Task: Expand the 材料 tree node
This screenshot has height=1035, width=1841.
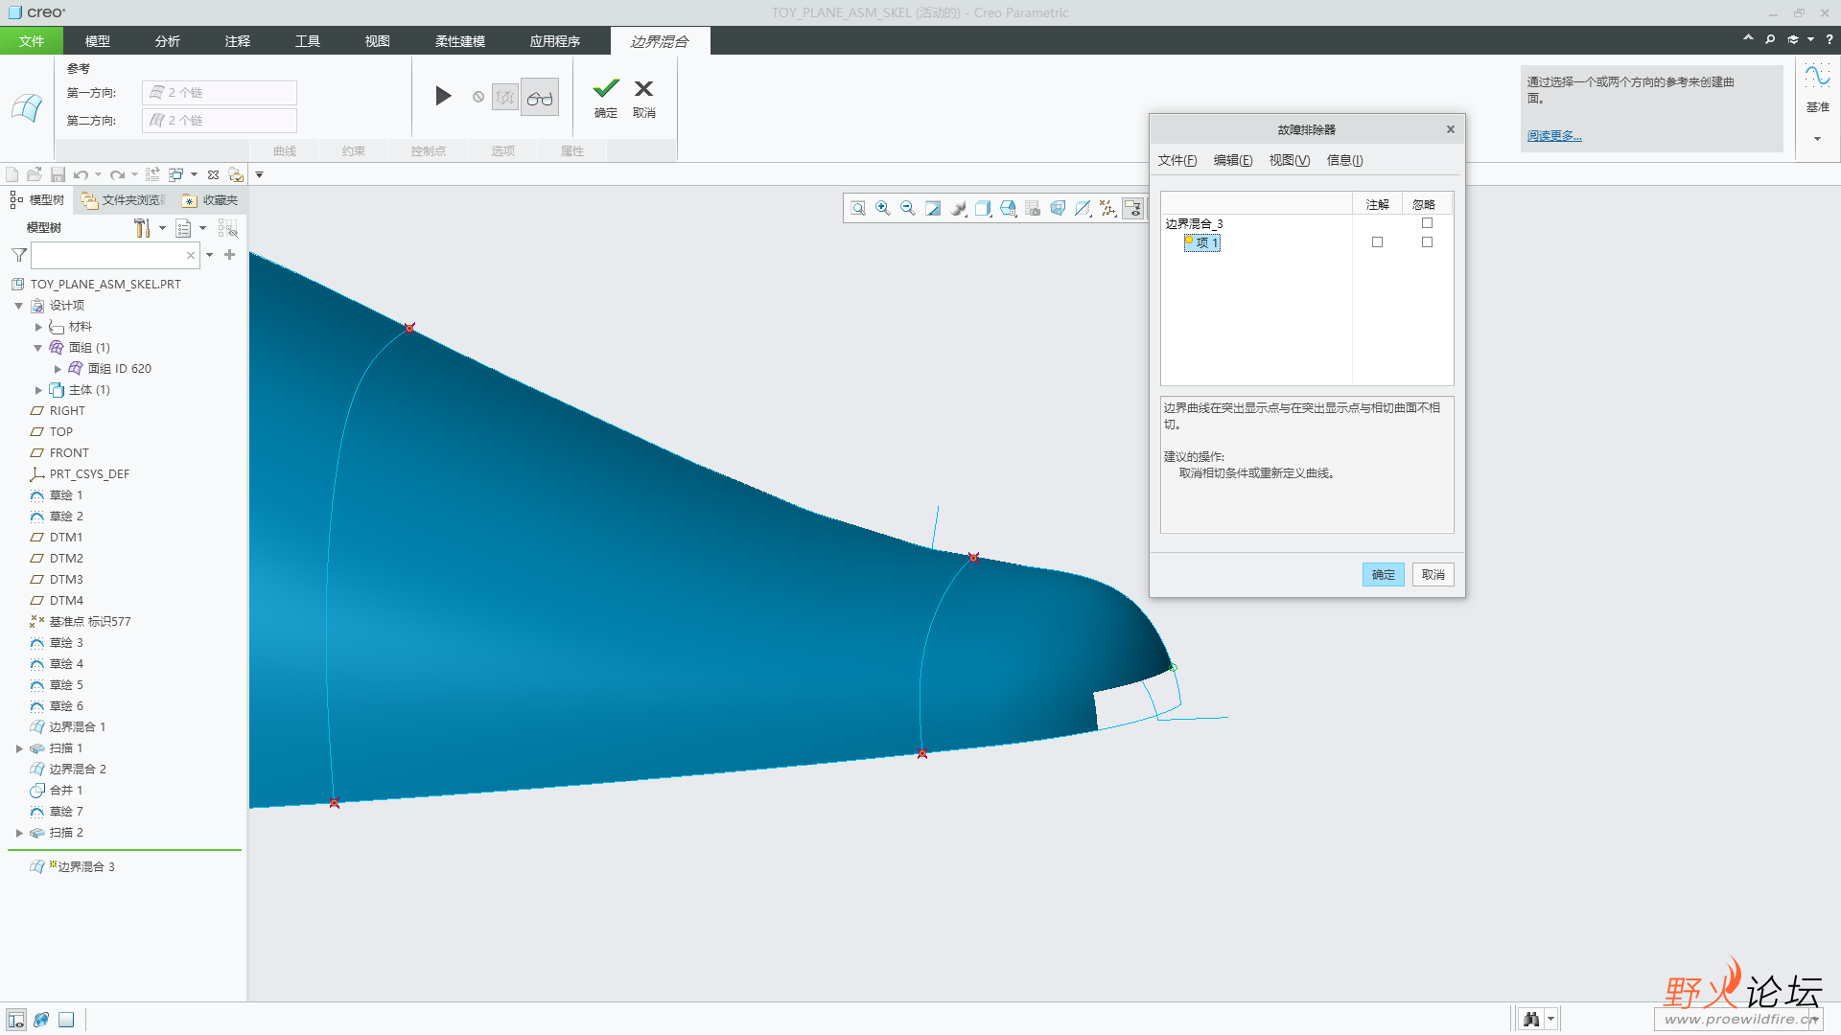Action: click(x=38, y=327)
